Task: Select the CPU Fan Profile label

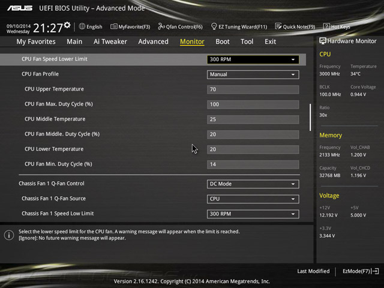Action: 40,74
